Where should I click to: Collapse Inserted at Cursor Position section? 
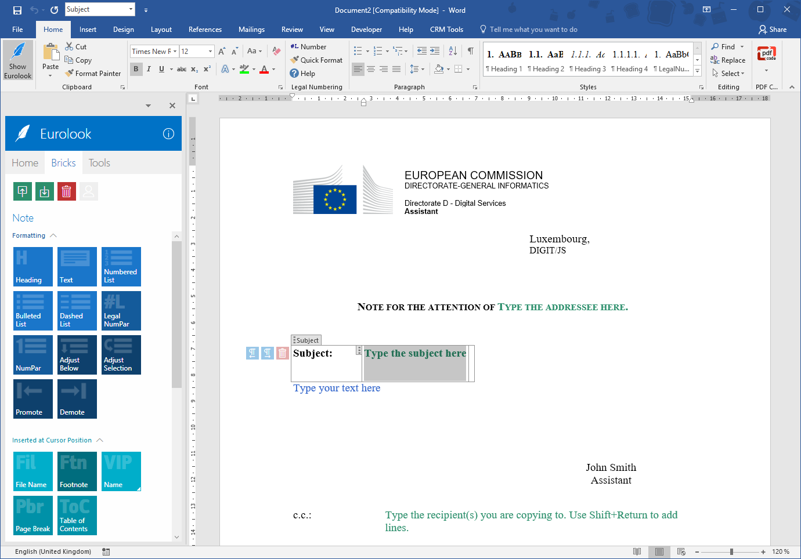tap(99, 440)
